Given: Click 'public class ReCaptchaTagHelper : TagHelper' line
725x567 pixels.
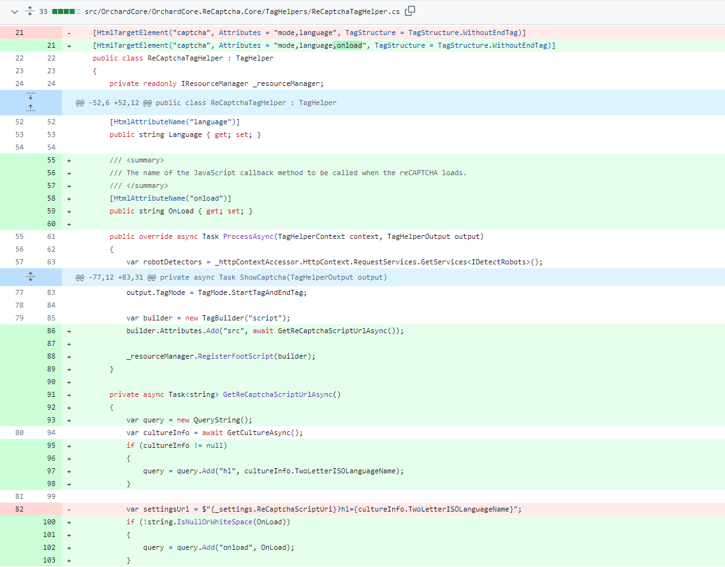Looking at the screenshot, I should pos(182,58).
